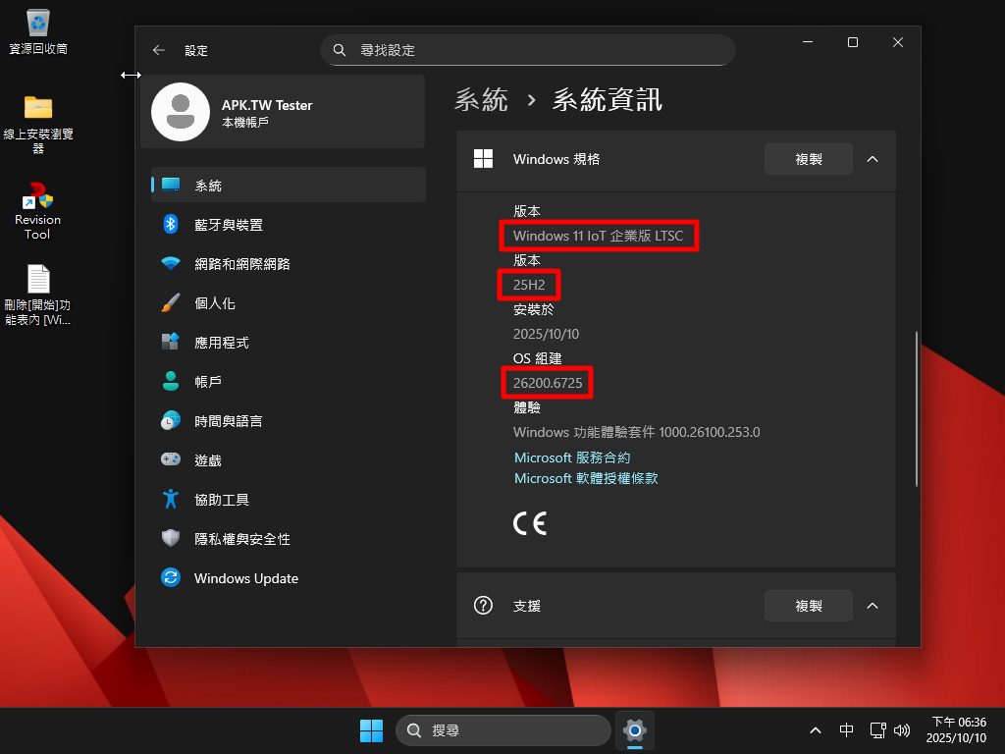This screenshot has height=754, width=1005.
Task: Click the back arrow in Settings
Action: pyautogui.click(x=159, y=50)
